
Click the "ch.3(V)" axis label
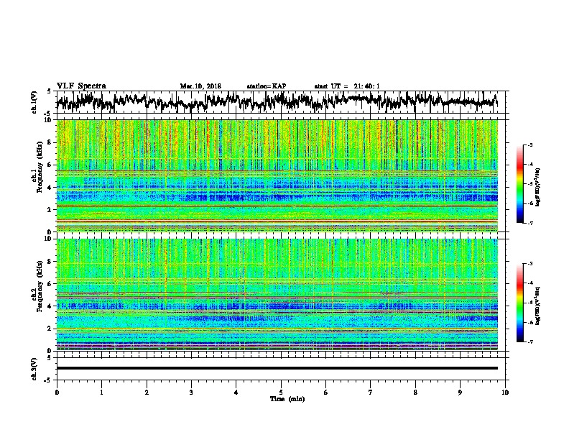(x=34, y=369)
